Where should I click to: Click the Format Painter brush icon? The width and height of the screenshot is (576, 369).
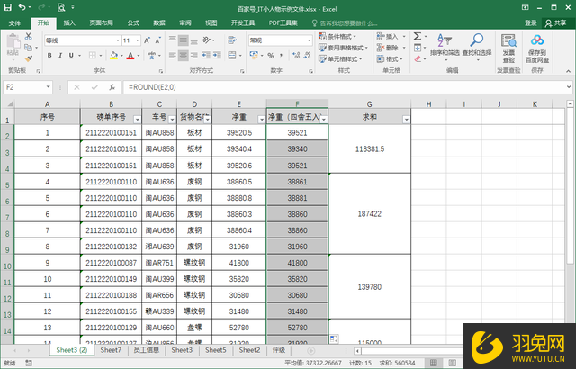pos(28,58)
